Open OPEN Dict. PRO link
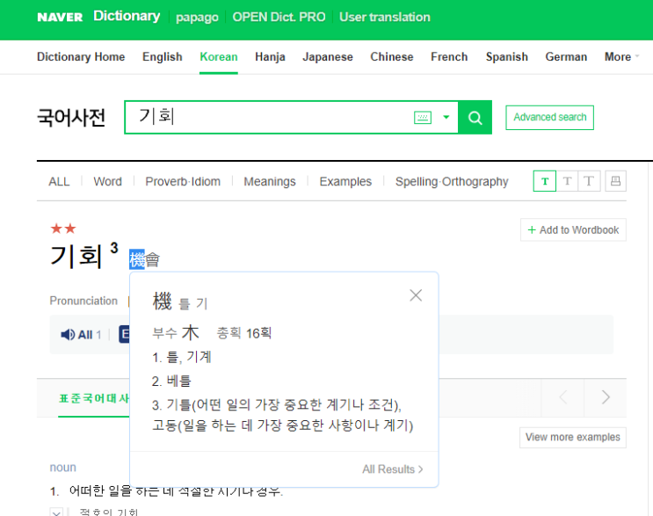The width and height of the screenshot is (653, 516). point(279,17)
